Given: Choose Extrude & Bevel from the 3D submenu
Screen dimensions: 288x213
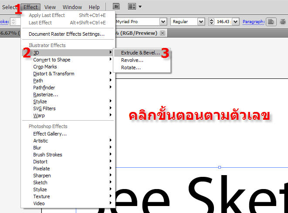Looking at the screenshot, I should (x=140, y=53).
